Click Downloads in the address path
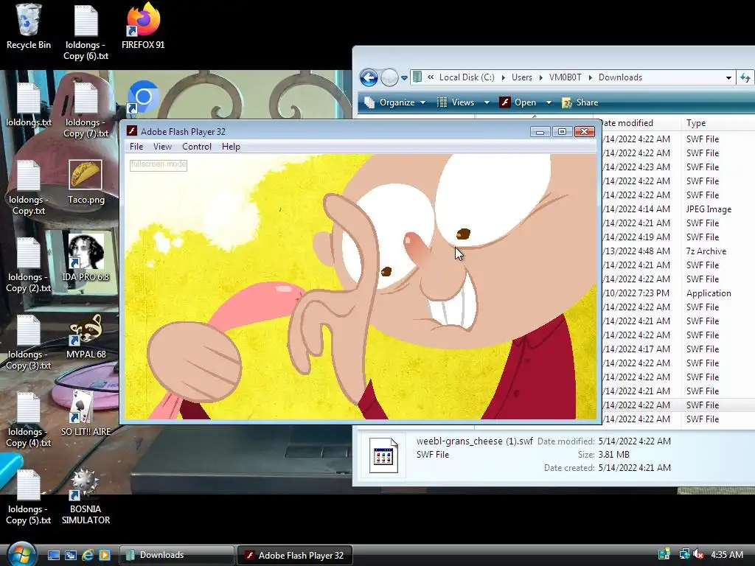Screen dimensions: 755x566 click(x=620, y=77)
